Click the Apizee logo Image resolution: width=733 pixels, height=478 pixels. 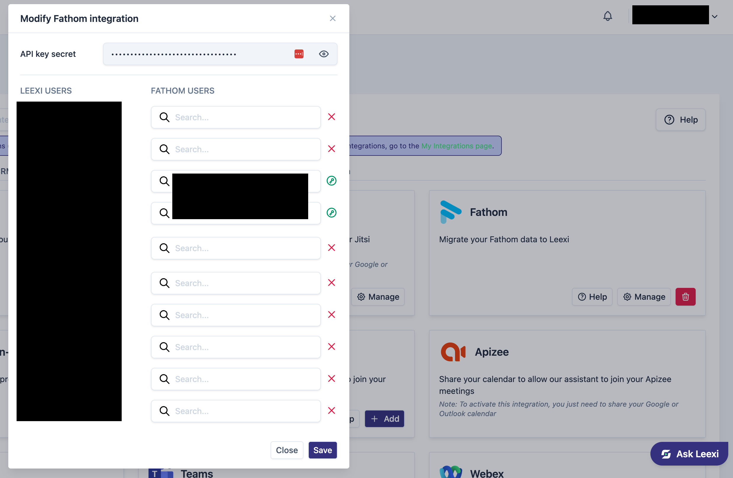(453, 352)
